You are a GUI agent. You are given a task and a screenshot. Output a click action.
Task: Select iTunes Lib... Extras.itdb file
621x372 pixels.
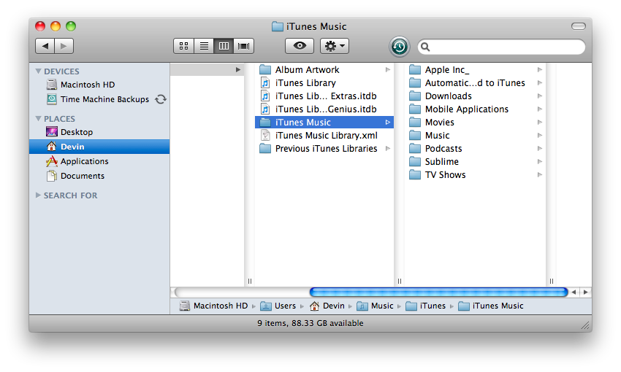(x=324, y=96)
